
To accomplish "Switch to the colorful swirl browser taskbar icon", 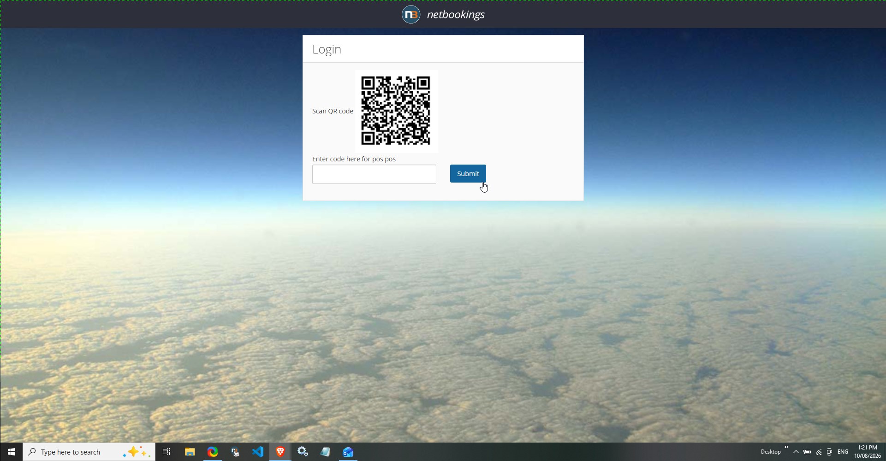I will pos(213,452).
